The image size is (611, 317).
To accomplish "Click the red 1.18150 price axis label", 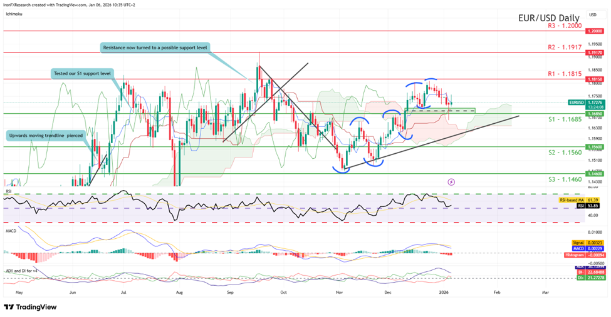I will click(x=593, y=79).
